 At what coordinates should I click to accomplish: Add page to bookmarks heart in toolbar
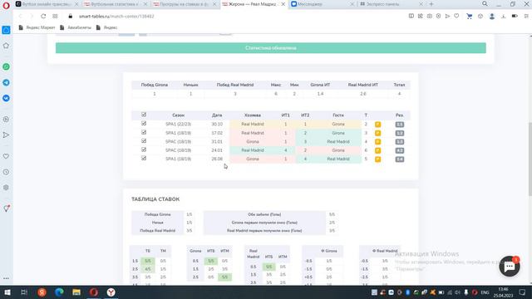coord(456,17)
